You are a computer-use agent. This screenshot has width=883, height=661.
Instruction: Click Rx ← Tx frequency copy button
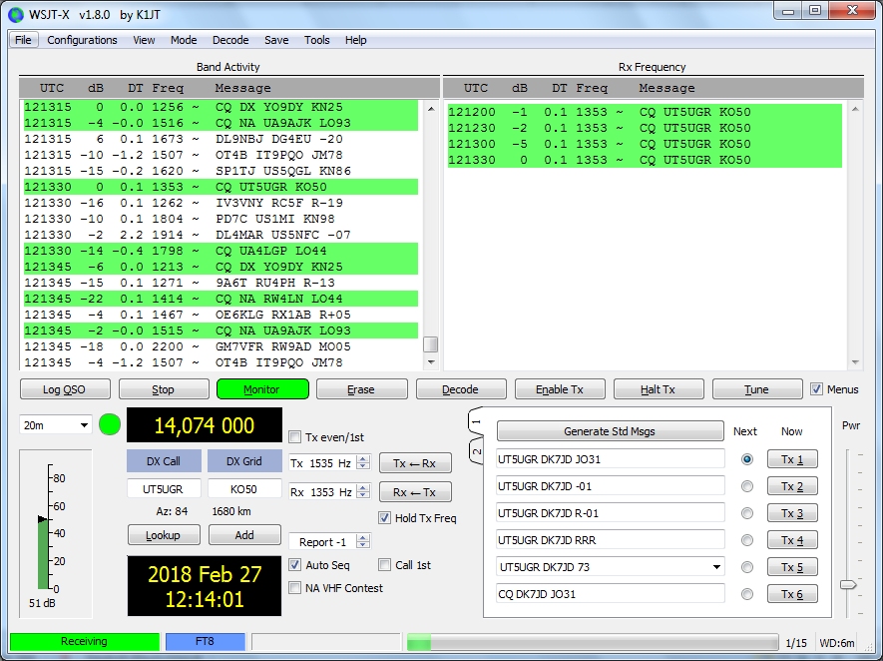[x=415, y=492]
